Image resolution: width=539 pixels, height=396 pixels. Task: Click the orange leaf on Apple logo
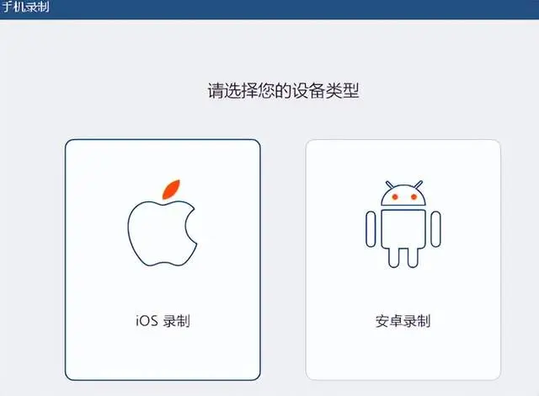coord(171,189)
